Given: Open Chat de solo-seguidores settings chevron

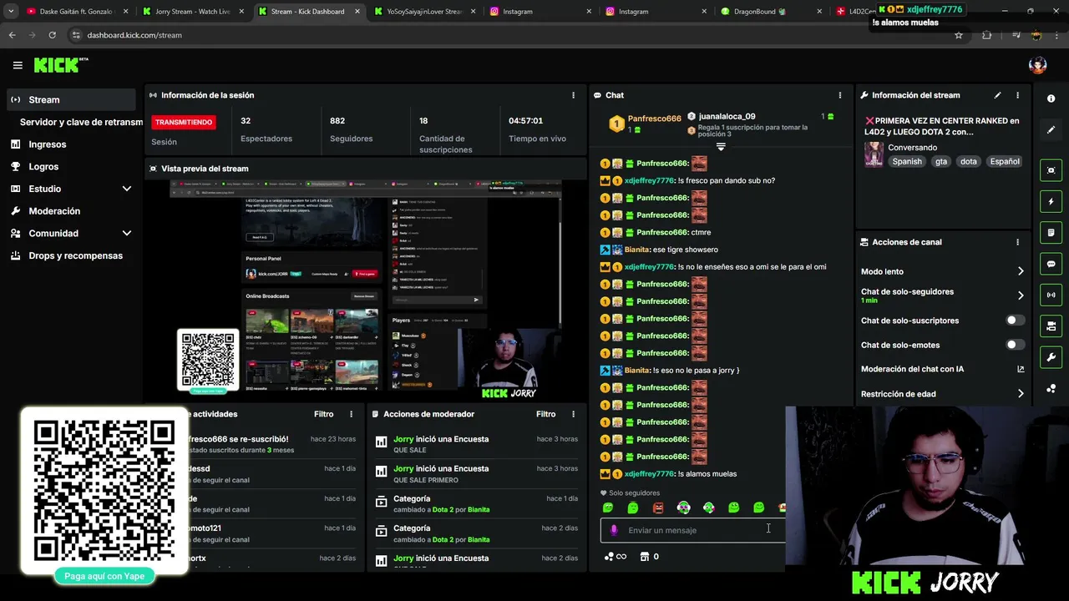Looking at the screenshot, I should (1021, 295).
